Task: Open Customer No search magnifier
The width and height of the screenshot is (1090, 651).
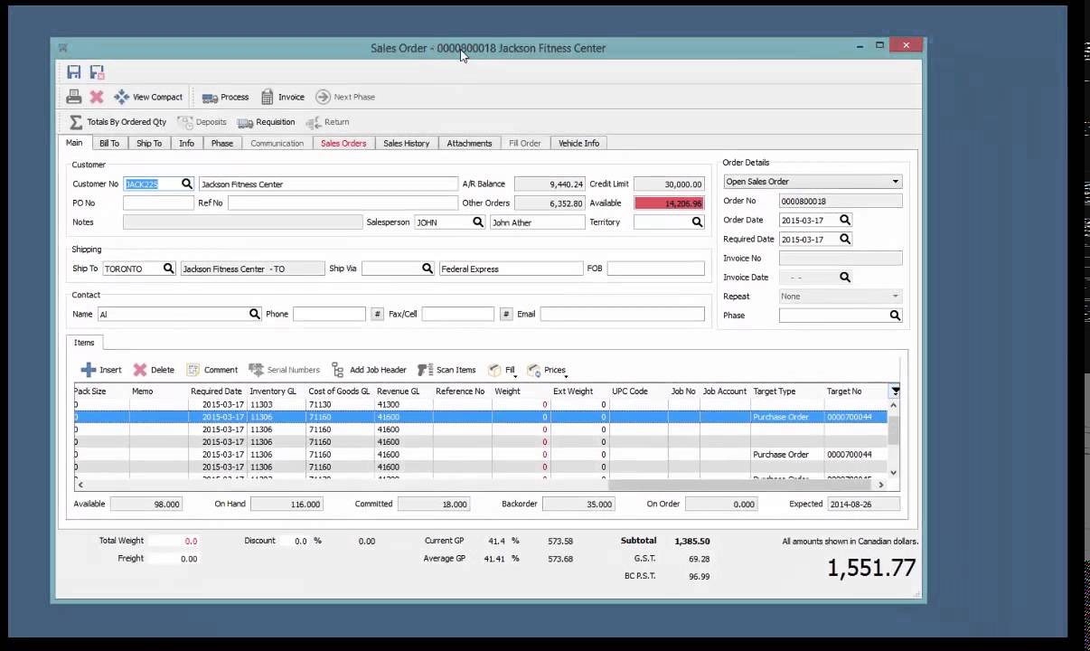Action: click(x=187, y=184)
